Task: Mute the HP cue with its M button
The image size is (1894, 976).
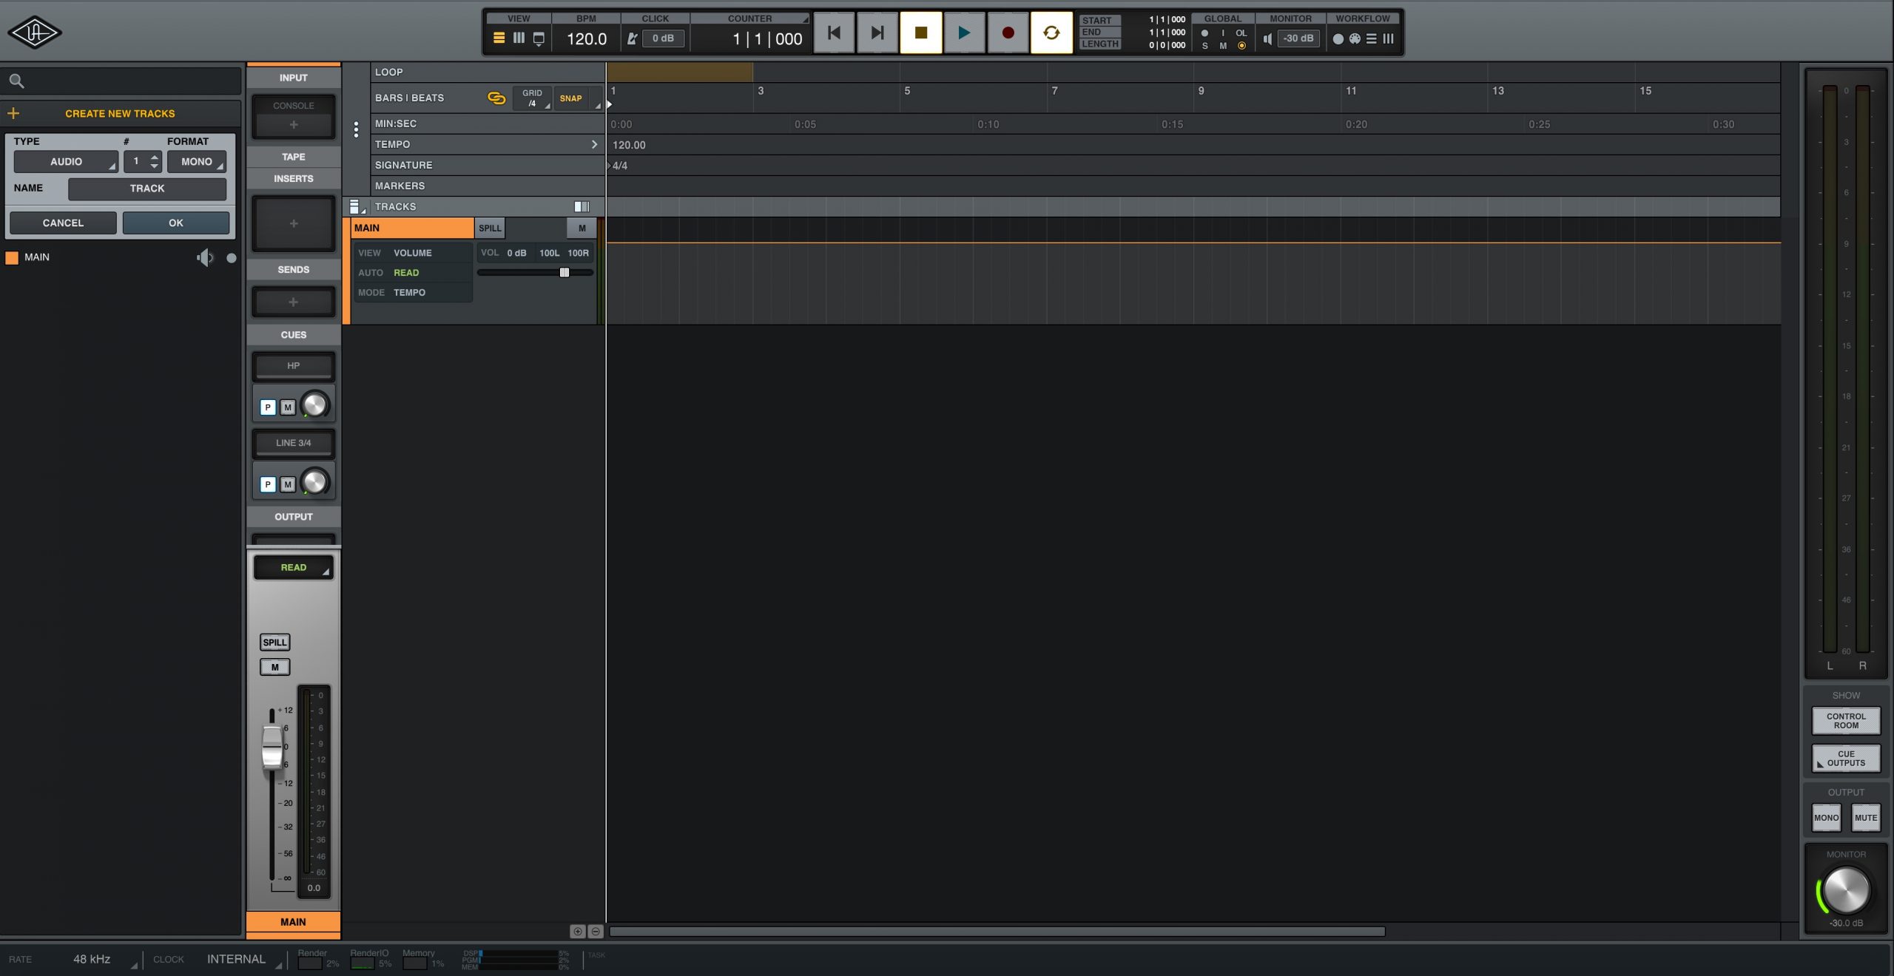Action: (x=288, y=407)
